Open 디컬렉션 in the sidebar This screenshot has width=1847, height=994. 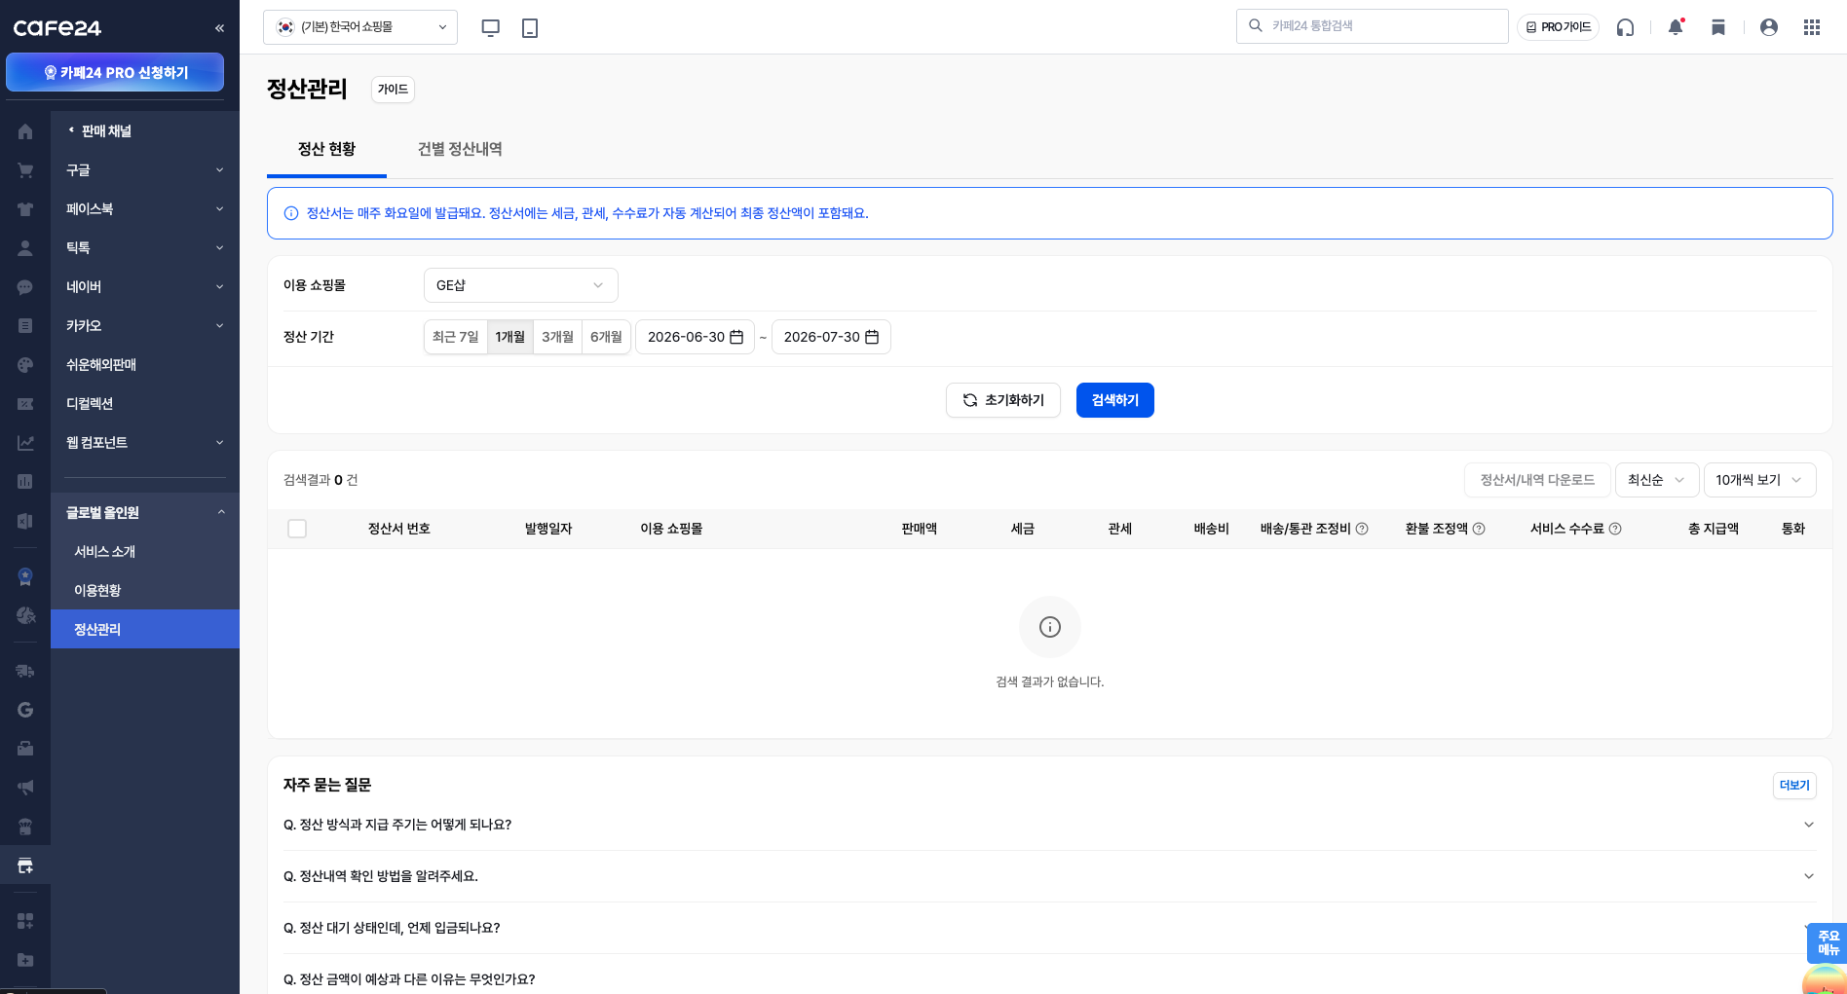(145, 404)
